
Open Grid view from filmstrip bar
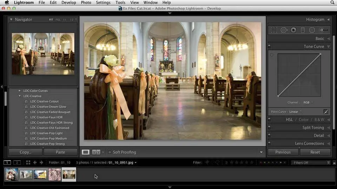point(28,162)
